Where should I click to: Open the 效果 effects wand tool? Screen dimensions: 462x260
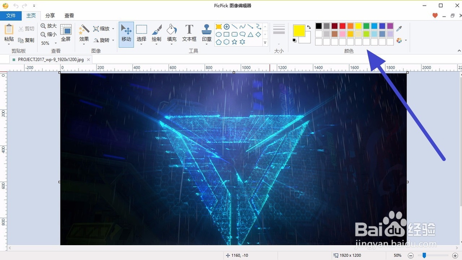[x=84, y=34]
